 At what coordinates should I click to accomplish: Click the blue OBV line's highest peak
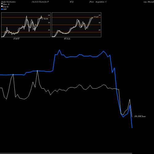point(59,50)
